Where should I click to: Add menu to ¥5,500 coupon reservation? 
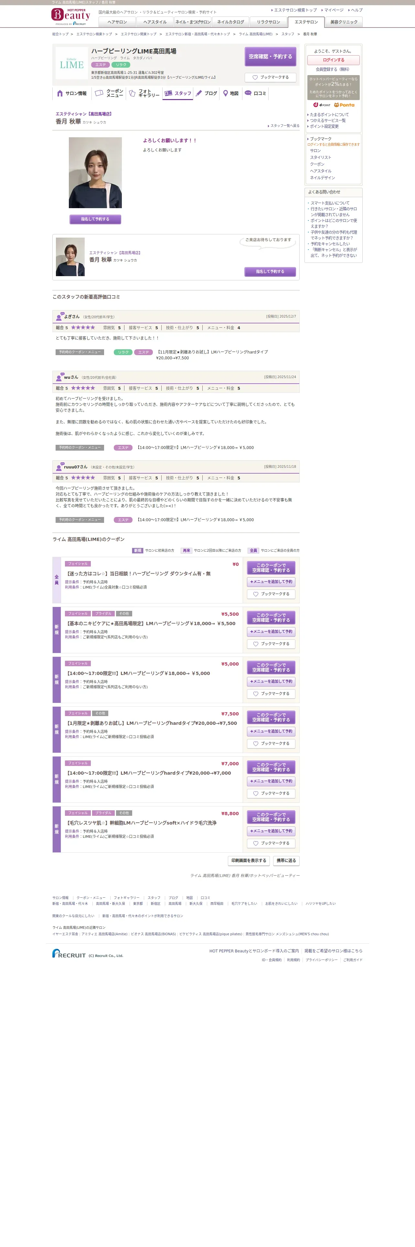[271, 632]
